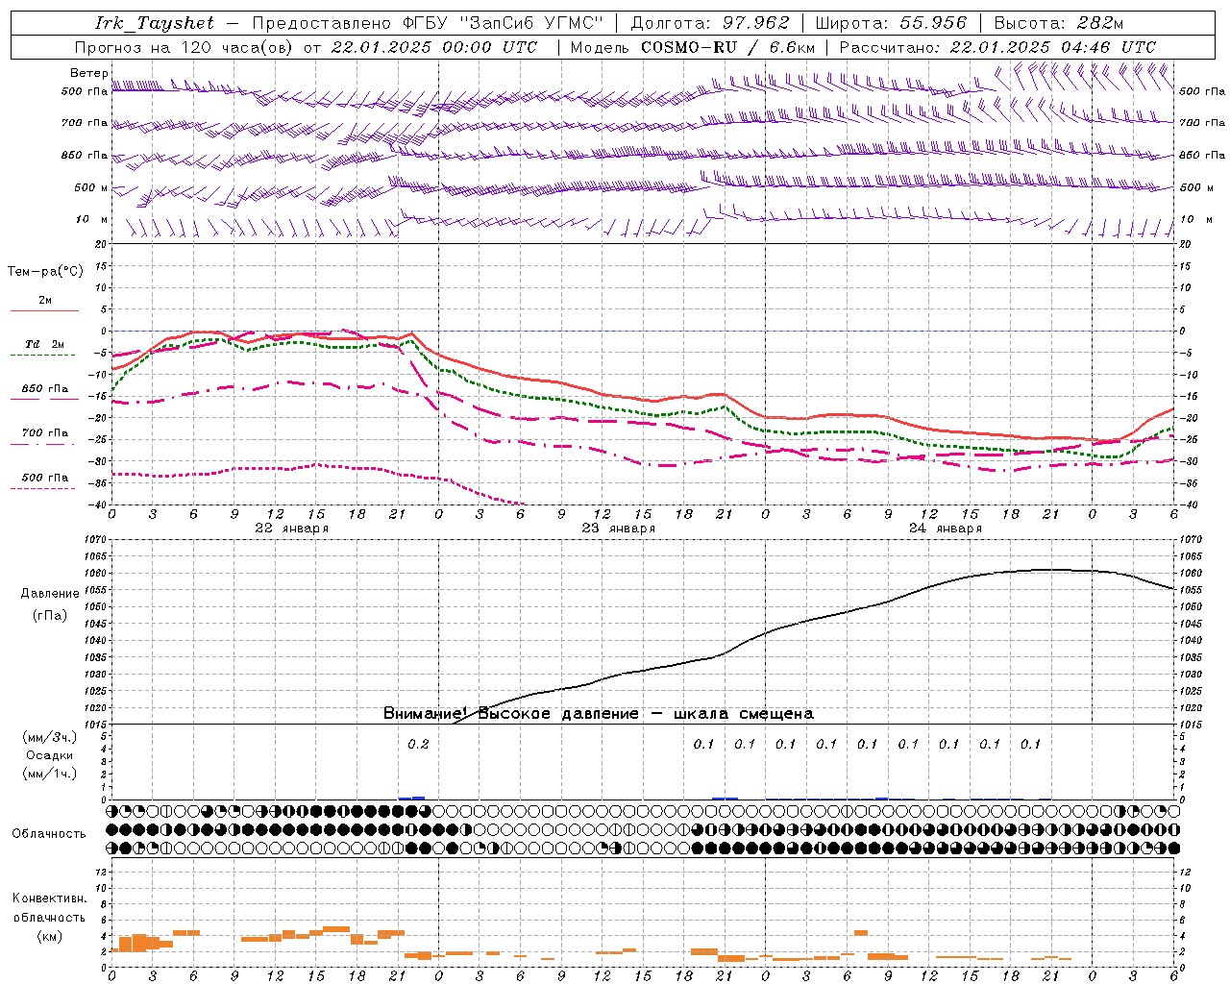Click the Высота: 282м value
Screen dimensions: 1230x984
(1058, 23)
